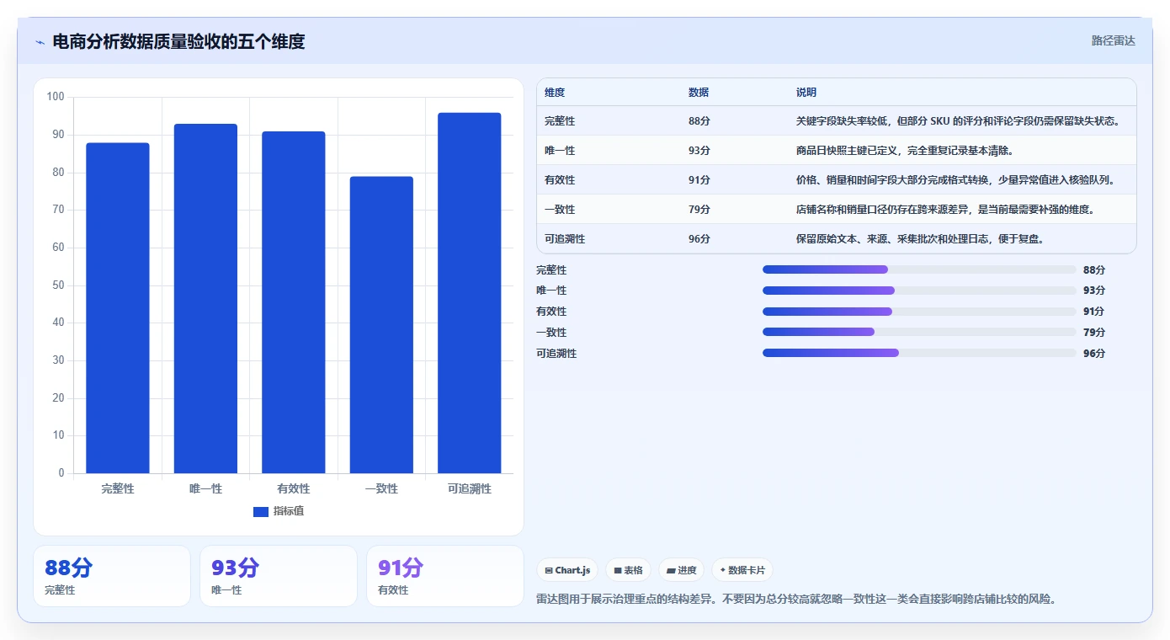Click the 有效性 bar in the chart

coord(294,302)
